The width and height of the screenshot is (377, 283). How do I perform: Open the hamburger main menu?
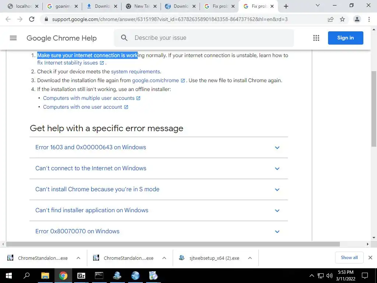[13, 38]
